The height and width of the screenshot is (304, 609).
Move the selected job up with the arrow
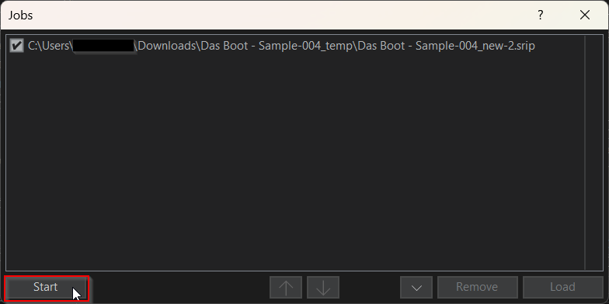[286, 287]
